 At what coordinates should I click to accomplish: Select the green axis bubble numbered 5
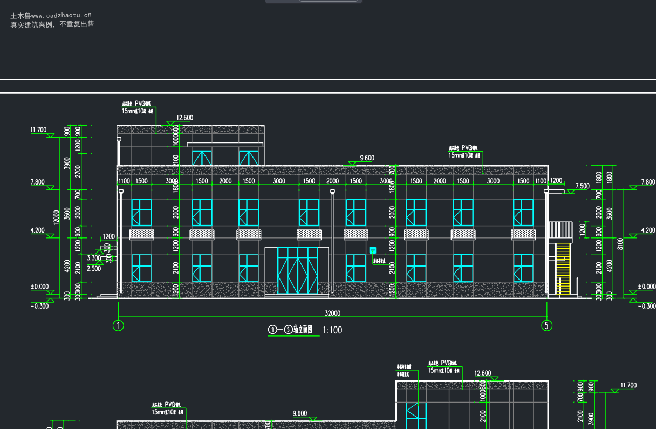click(x=547, y=325)
